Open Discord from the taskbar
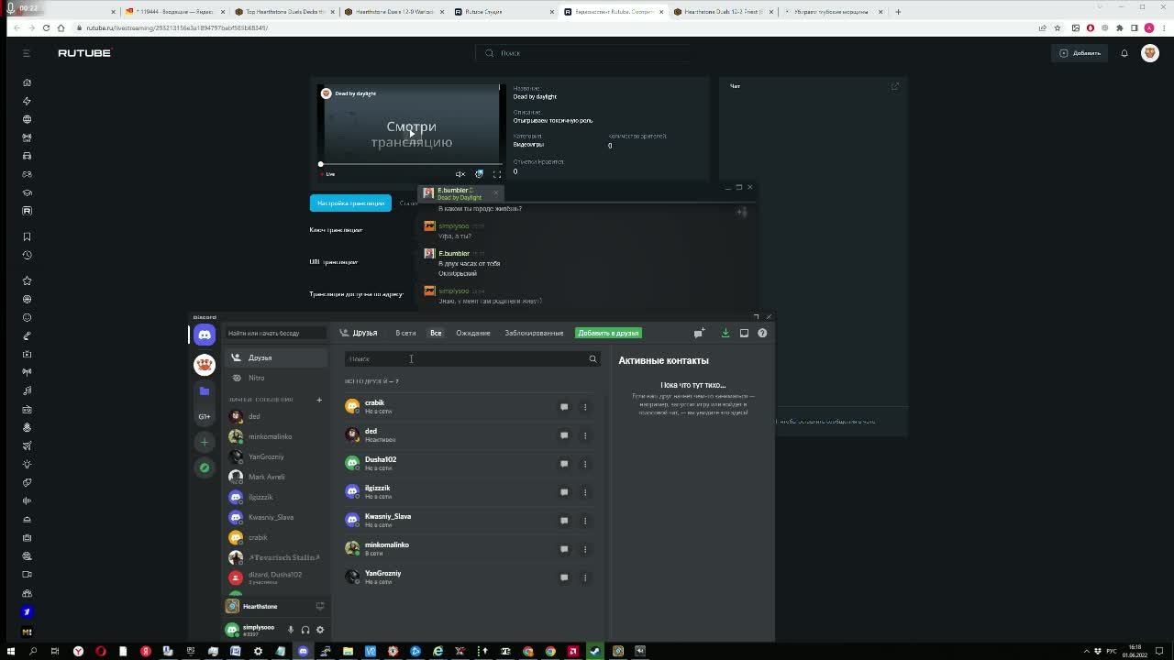 [303, 652]
